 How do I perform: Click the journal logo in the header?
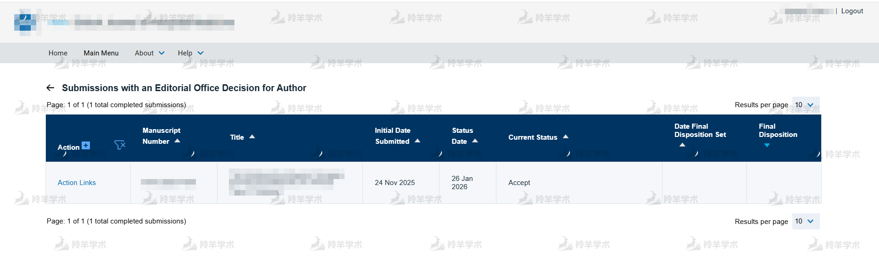coord(25,22)
